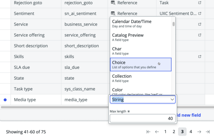
Task: Go to previous page arrow
Action: [157, 131]
